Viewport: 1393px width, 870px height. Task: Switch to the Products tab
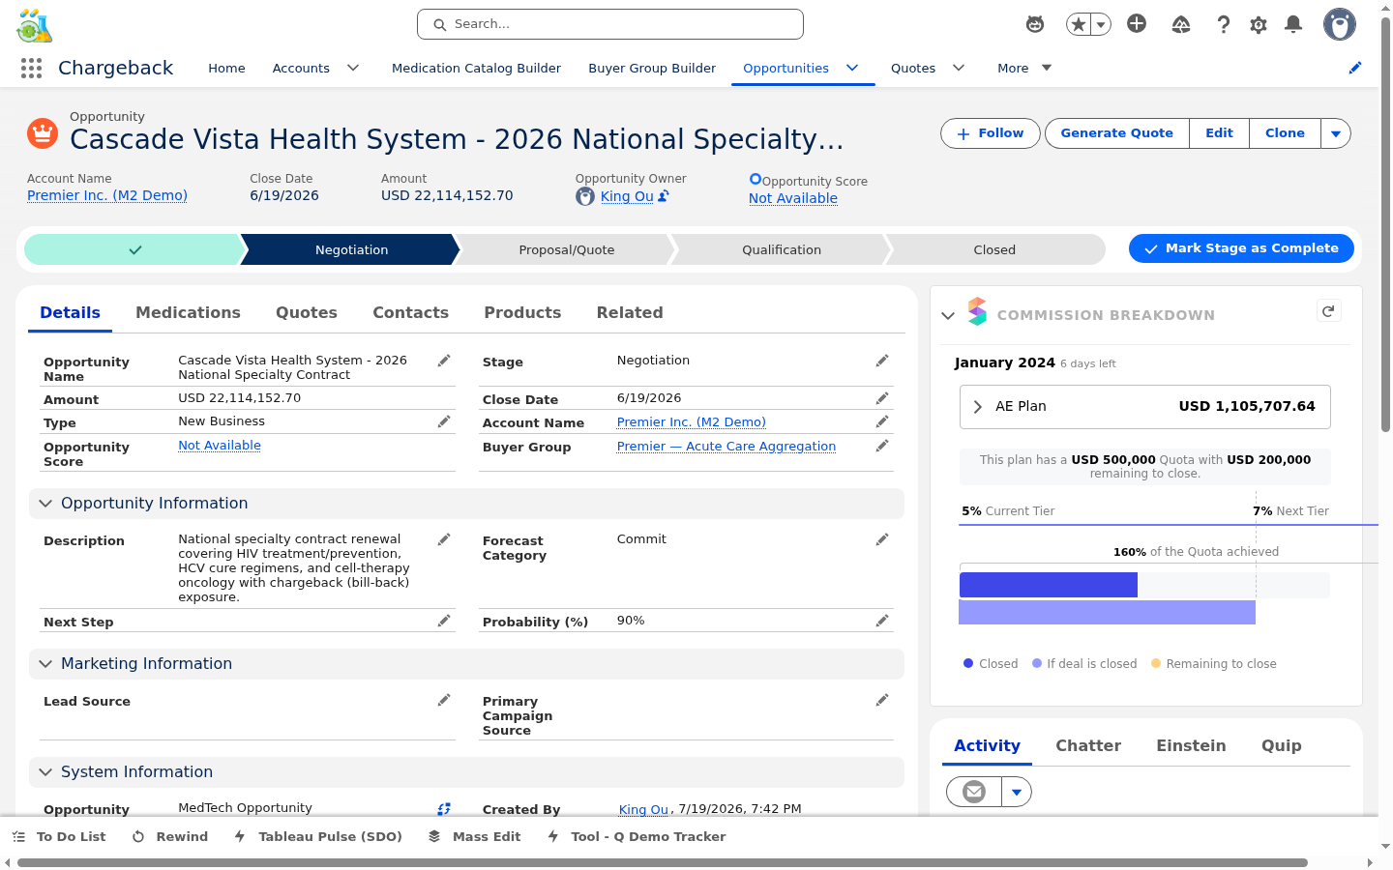522,312
